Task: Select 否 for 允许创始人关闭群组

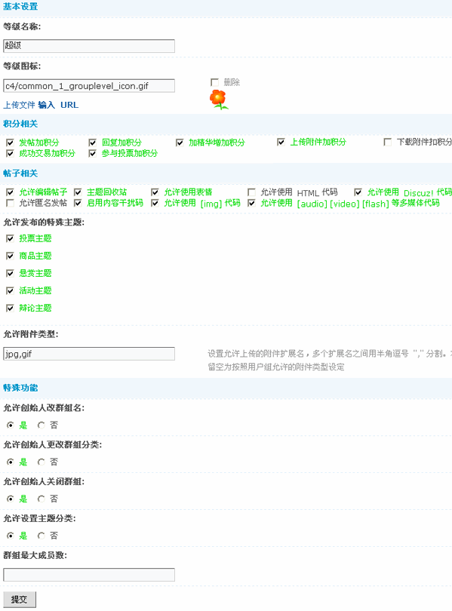Action: (41, 499)
